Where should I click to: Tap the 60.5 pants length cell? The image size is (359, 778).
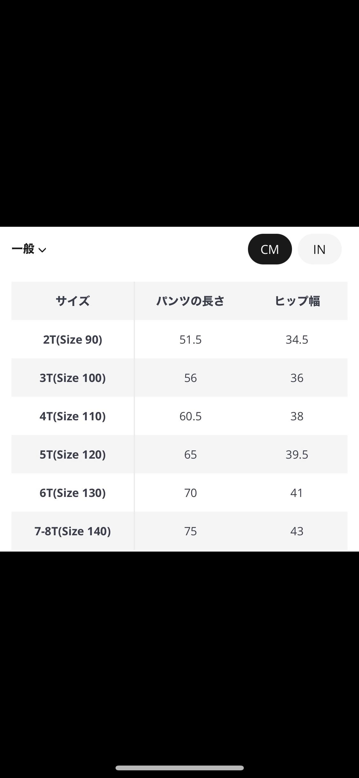click(191, 416)
